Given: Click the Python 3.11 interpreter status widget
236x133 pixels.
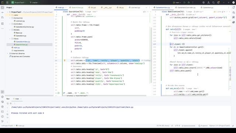Looking at the screenshot, I should pos(220,126).
